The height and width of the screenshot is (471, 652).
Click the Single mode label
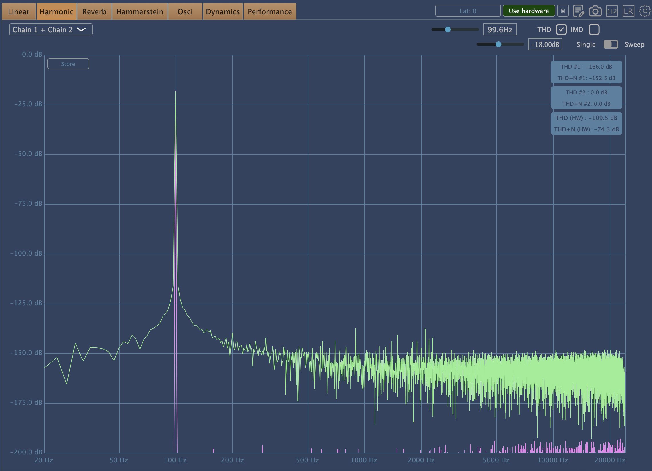586,45
